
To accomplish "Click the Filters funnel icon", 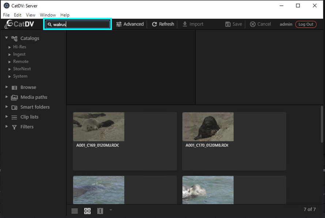I will 14,127.
